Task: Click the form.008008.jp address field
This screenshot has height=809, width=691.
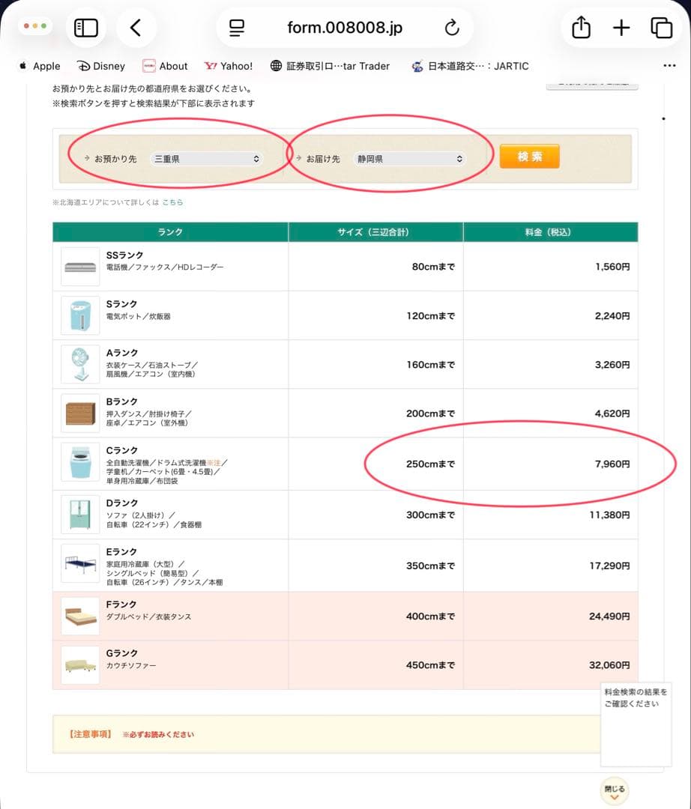Action: (345, 28)
